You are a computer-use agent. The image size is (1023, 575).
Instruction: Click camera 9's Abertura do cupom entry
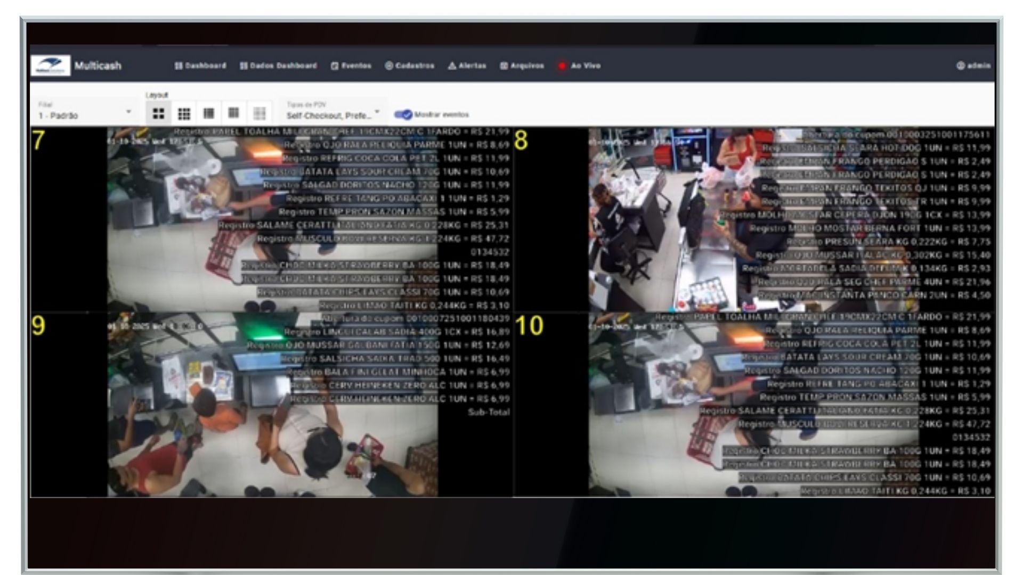[416, 318]
